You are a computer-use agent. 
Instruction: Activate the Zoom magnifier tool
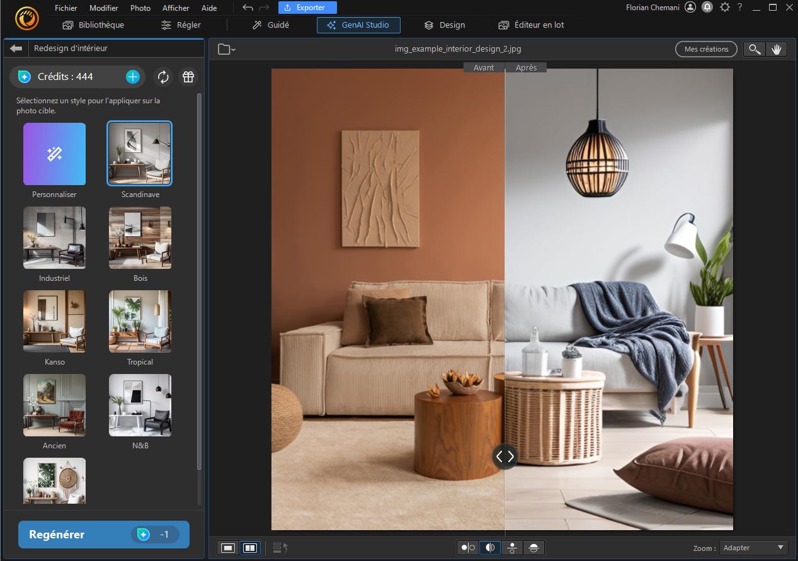754,48
